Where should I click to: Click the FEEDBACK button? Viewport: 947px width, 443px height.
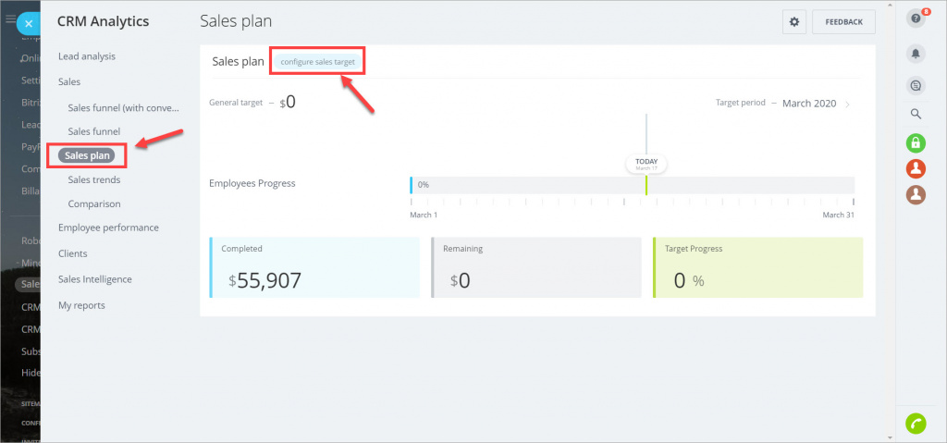[843, 22]
